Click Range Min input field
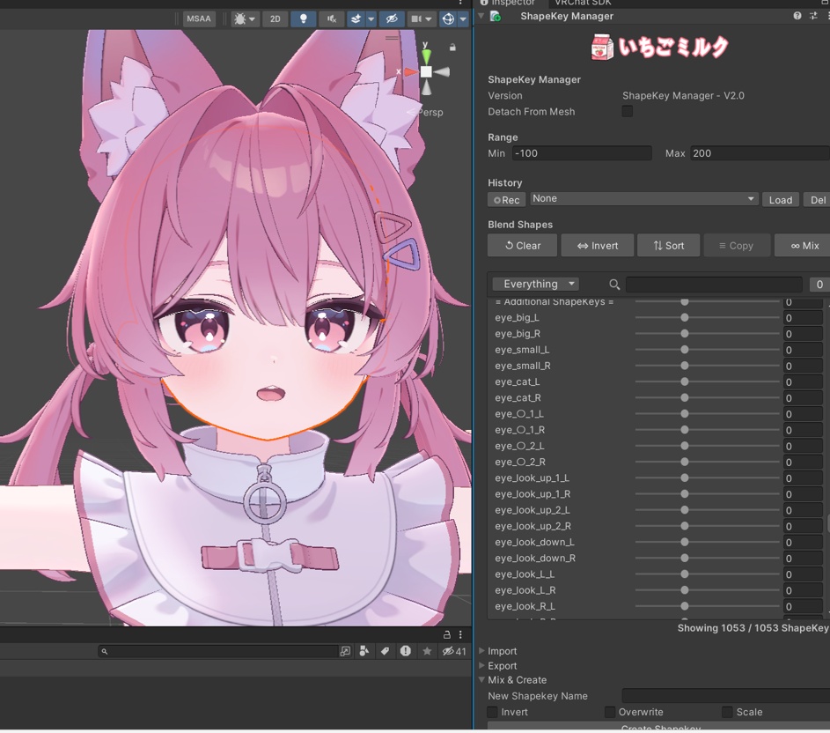The height and width of the screenshot is (733, 830). [x=582, y=153]
